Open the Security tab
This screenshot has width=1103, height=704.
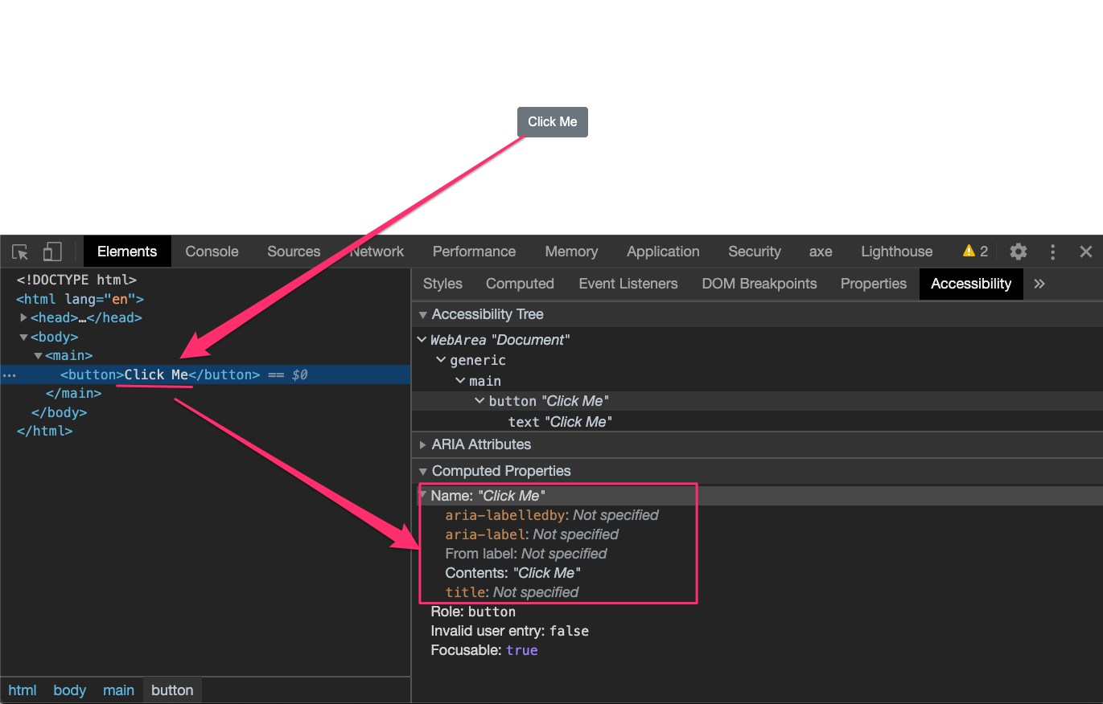(755, 252)
